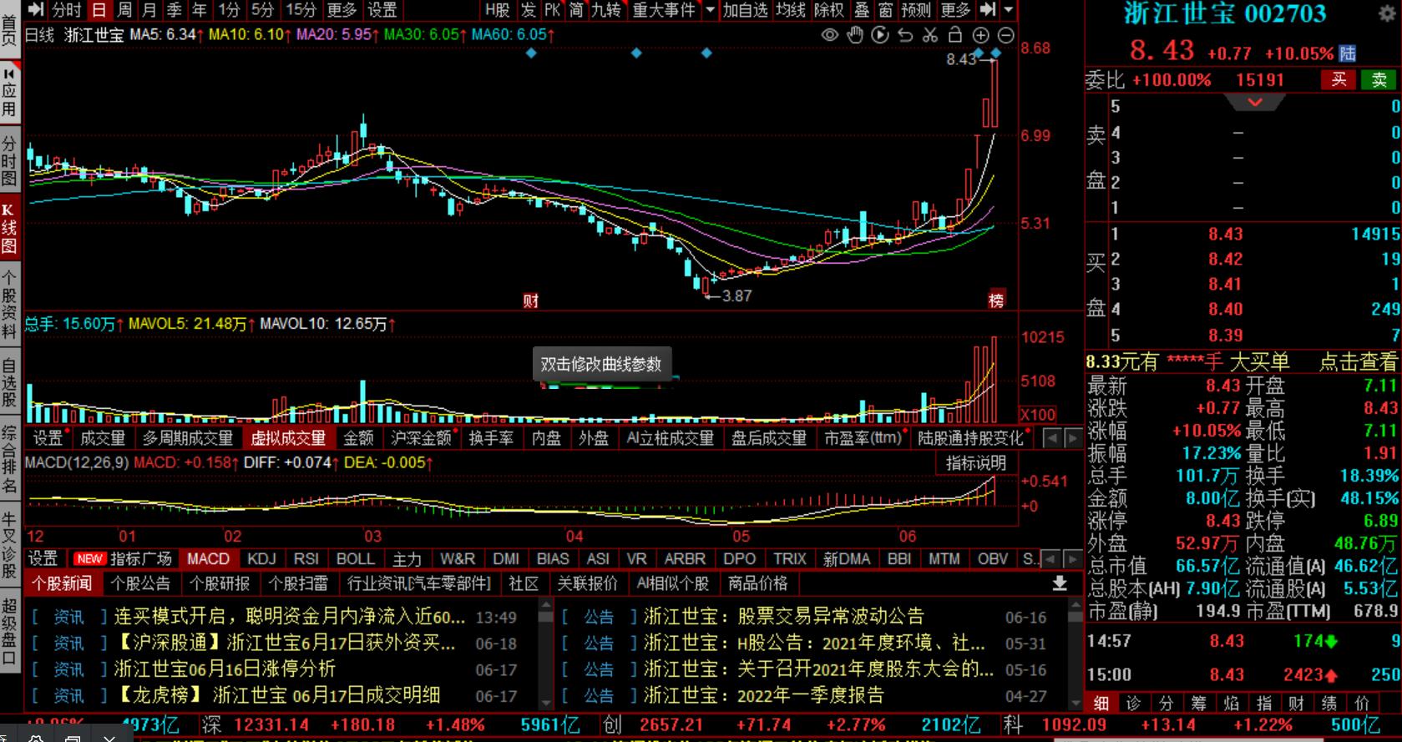Open rightmost 更多 toolbar menu
The height and width of the screenshot is (742, 1402).
(x=955, y=10)
